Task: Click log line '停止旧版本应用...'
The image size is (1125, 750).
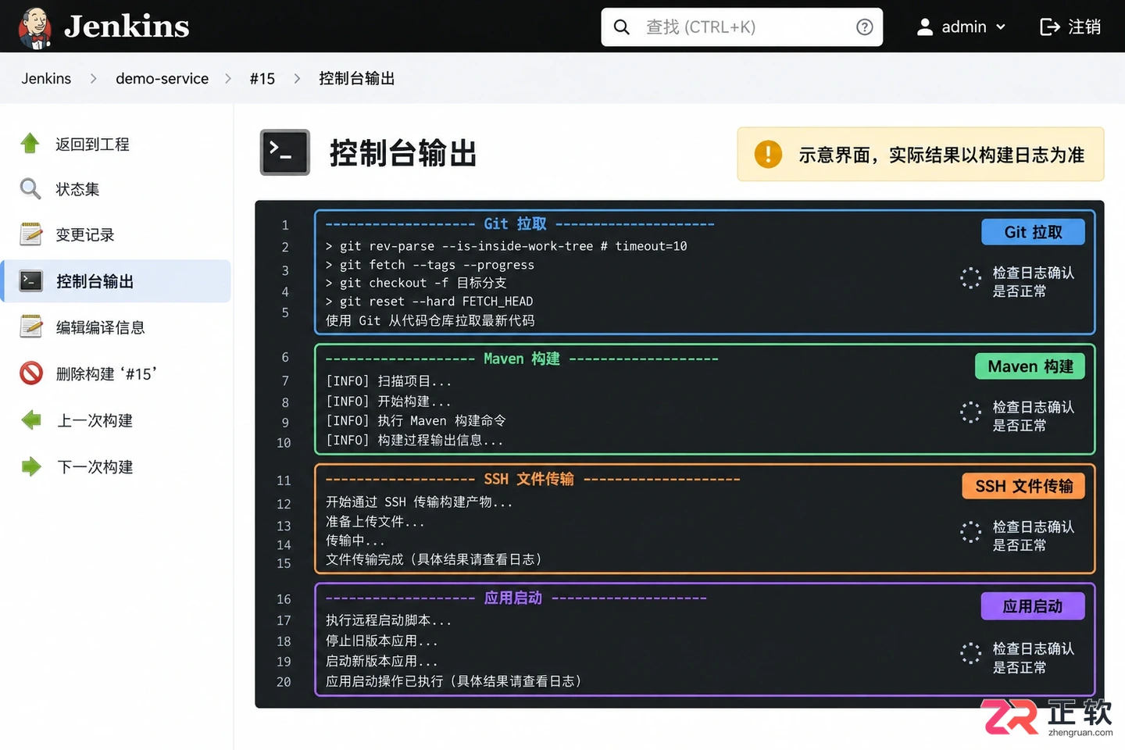Action: pyautogui.click(x=382, y=641)
